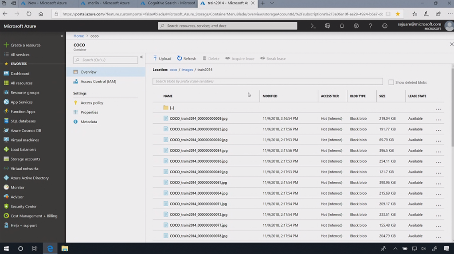Viewport: 454px width, 254px height.
Task: Open File Explorer from the Windows taskbar
Action: coord(64,249)
